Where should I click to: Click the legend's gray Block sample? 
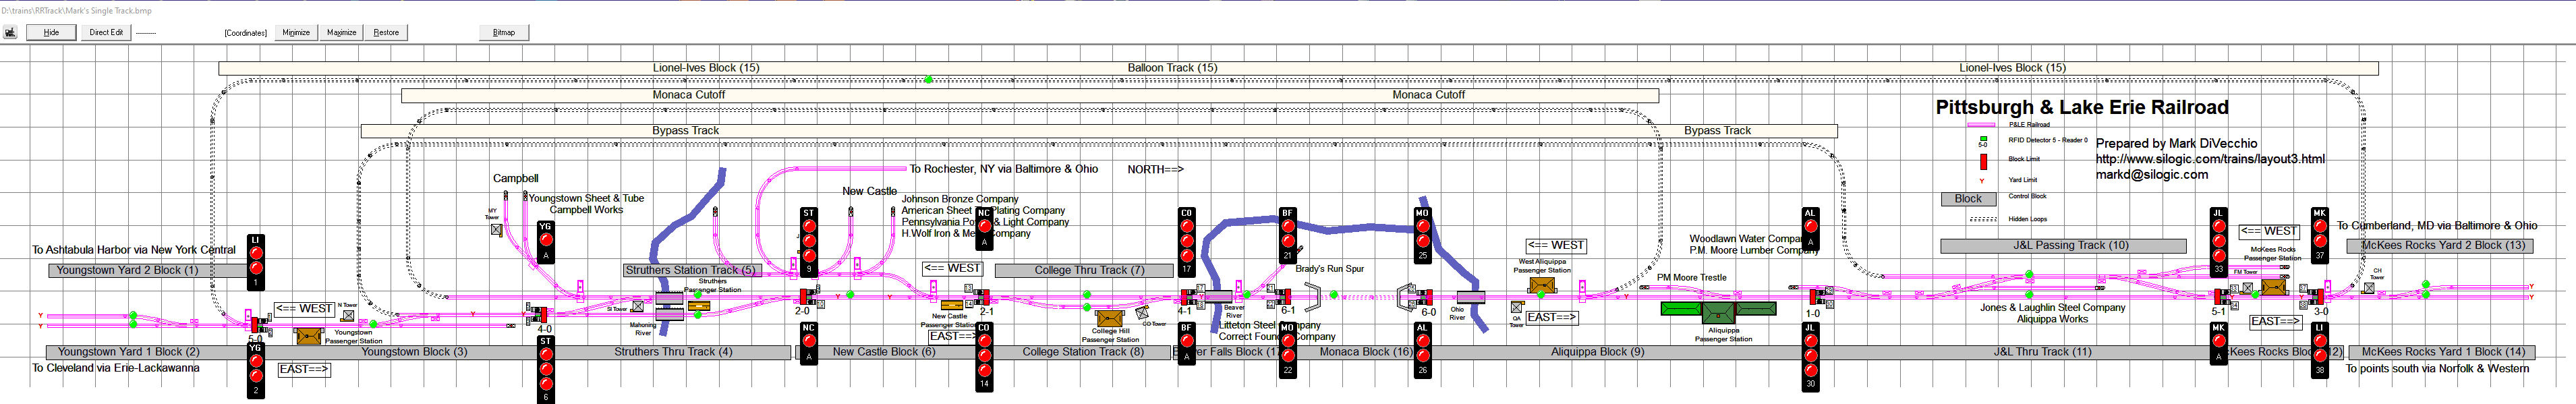(1968, 199)
